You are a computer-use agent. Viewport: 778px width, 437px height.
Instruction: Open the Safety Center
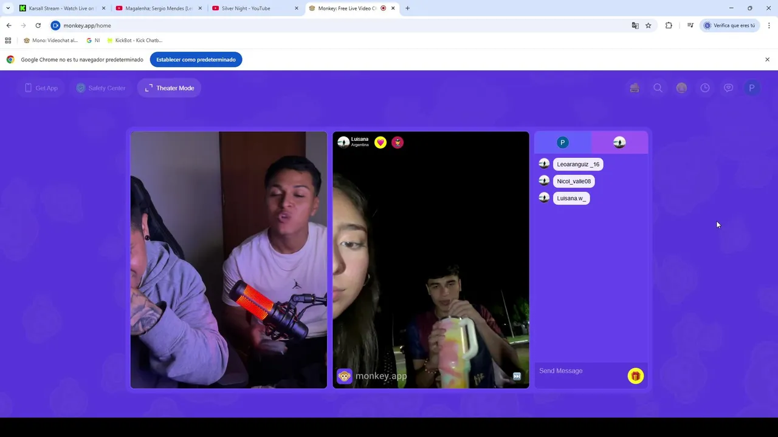pos(101,88)
